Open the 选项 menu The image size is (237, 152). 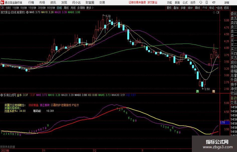coord(193,2)
